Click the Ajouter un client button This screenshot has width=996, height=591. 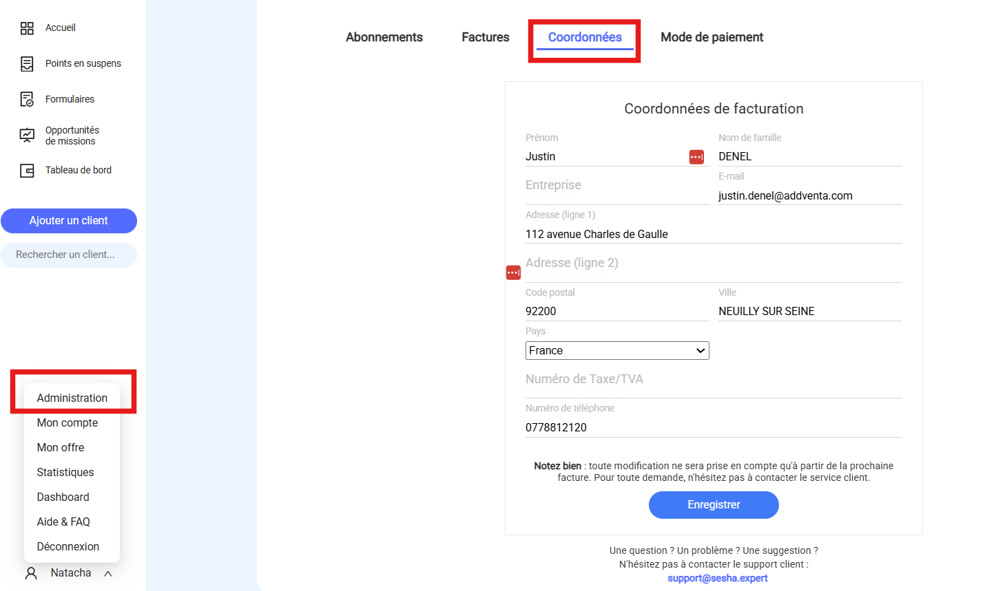click(x=69, y=221)
